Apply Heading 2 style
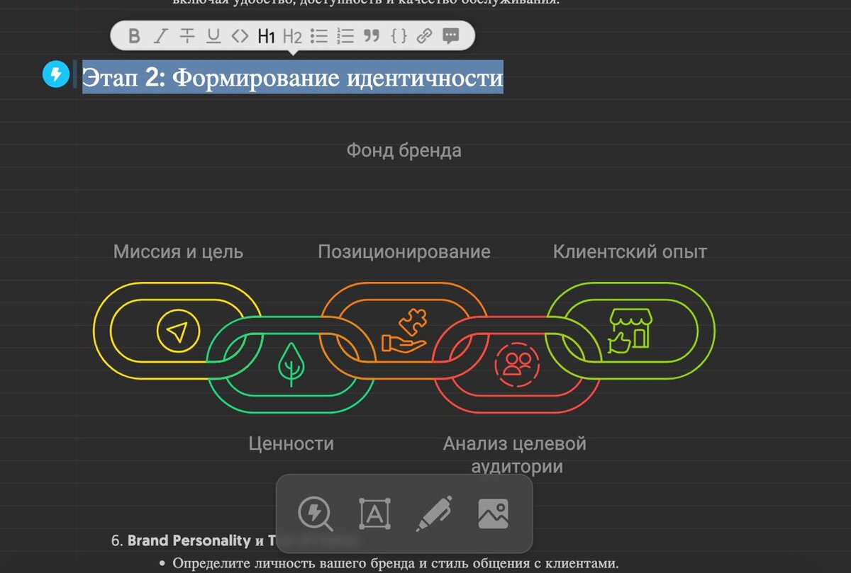The height and width of the screenshot is (573, 851). (x=292, y=35)
